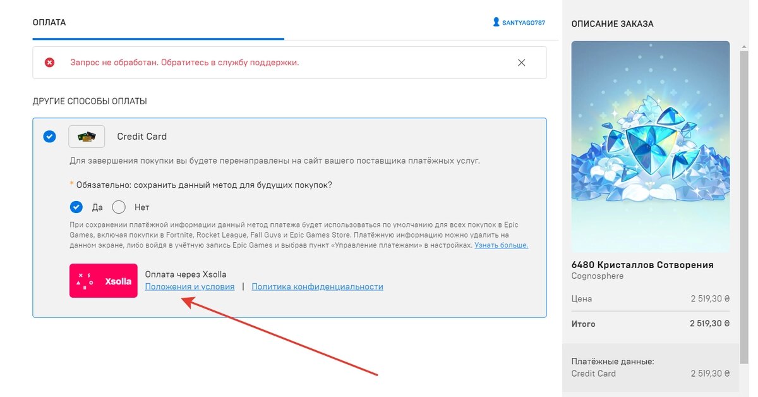Choose Нет to not save method

point(119,207)
